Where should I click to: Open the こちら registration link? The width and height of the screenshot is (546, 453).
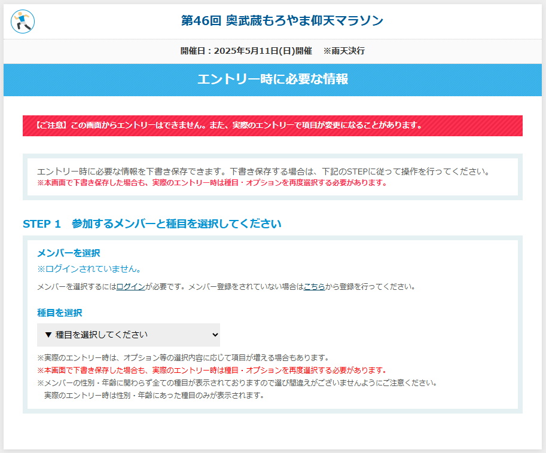pyautogui.click(x=314, y=287)
